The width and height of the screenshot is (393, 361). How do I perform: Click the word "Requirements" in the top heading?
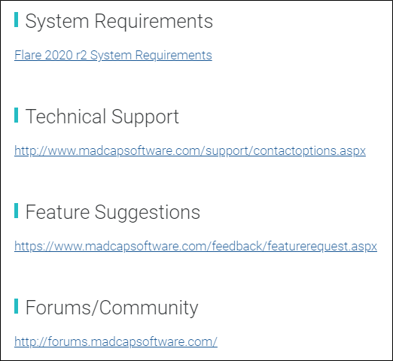(x=154, y=22)
